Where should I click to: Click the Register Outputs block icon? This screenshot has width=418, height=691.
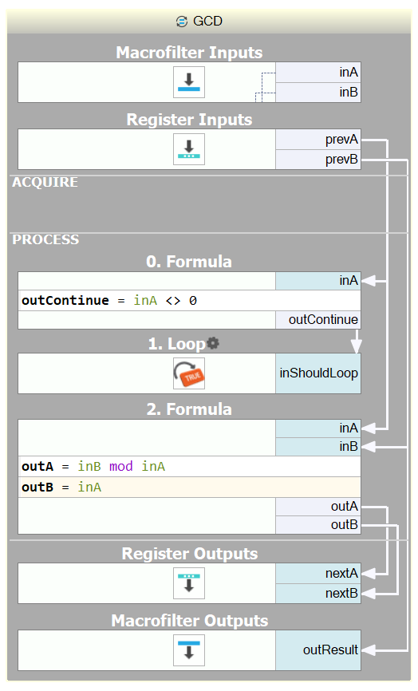188,583
